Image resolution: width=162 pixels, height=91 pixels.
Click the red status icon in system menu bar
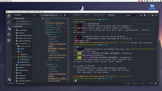click(x=142, y=1)
